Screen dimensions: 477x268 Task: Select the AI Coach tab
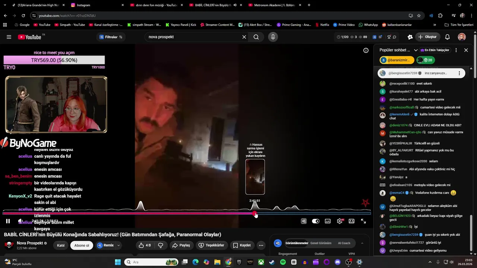344,243
